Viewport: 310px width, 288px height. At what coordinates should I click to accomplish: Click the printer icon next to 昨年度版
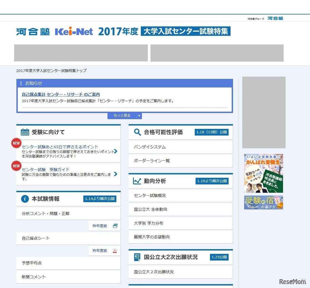coord(115,226)
